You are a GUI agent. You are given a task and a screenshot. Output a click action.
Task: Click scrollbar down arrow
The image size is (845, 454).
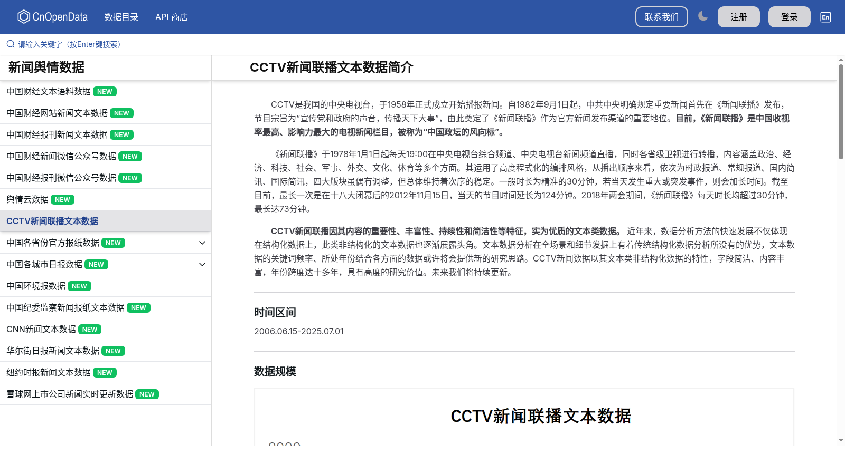(841, 441)
